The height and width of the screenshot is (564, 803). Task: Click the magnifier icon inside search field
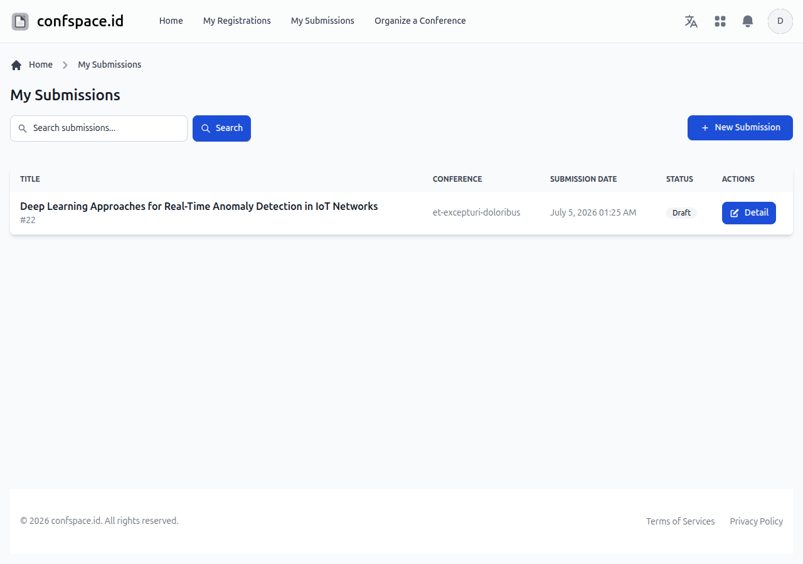tap(23, 128)
